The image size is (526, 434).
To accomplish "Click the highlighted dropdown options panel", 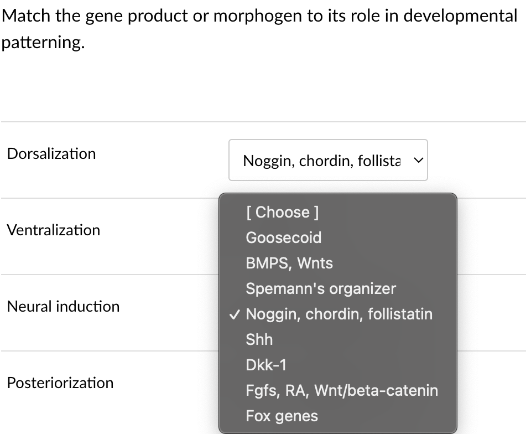I will (338, 313).
